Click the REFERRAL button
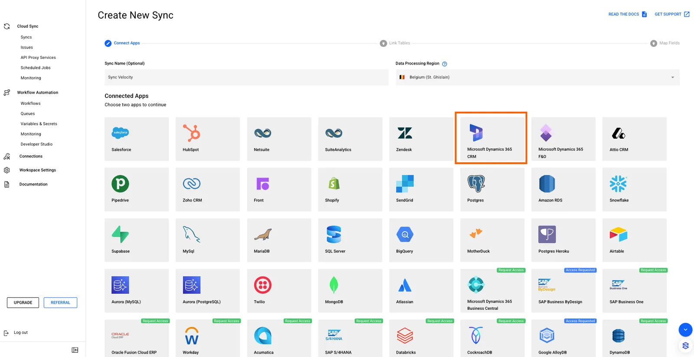 60,302
